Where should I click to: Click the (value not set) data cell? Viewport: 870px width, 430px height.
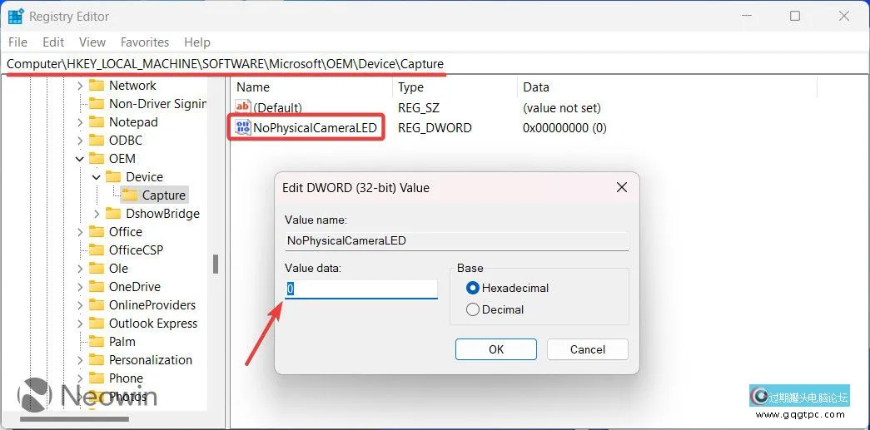pos(561,107)
